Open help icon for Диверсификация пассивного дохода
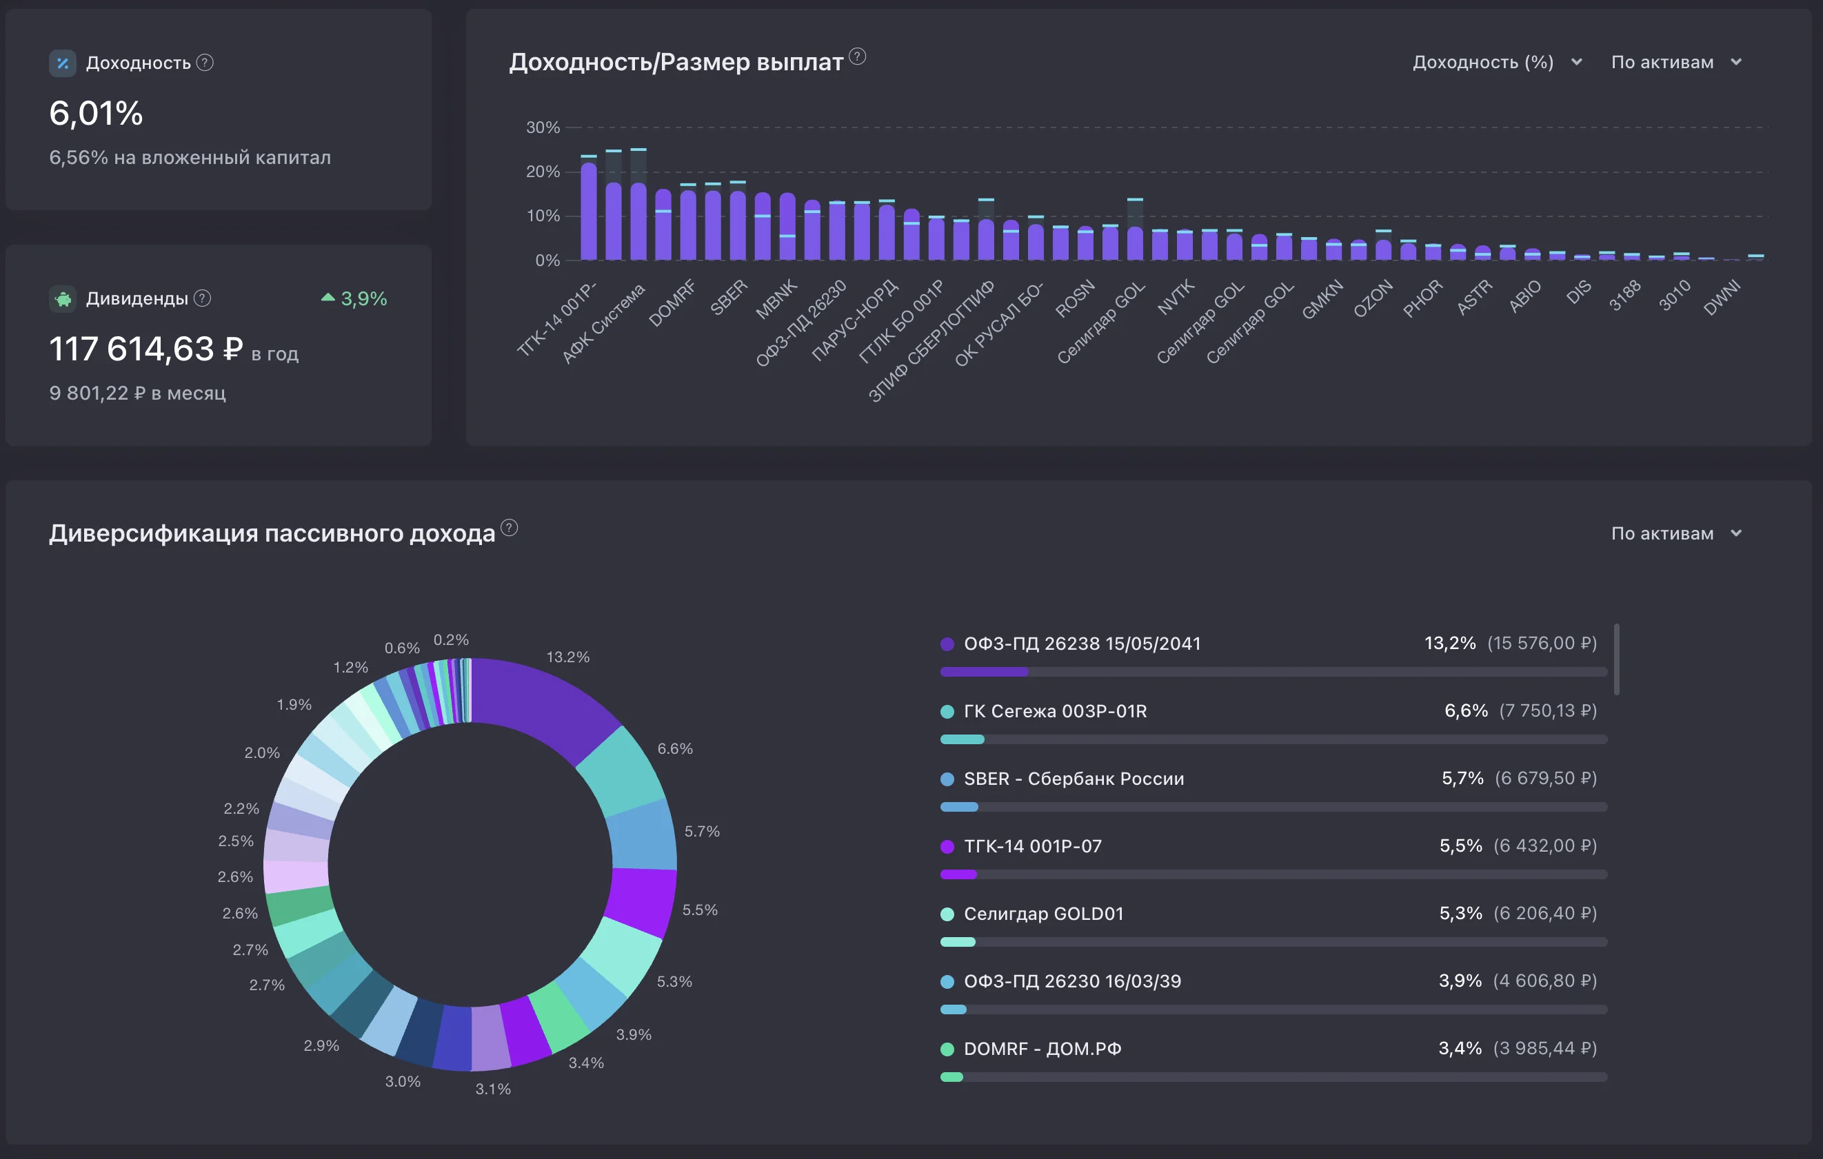1823x1159 pixels. click(510, 527)
